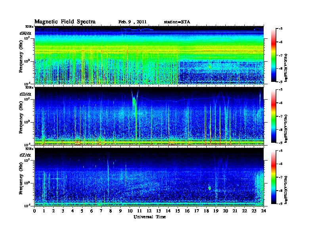
Task: Click the -9 value on dH/dt color scale
Action: click(x=281, y=82)
